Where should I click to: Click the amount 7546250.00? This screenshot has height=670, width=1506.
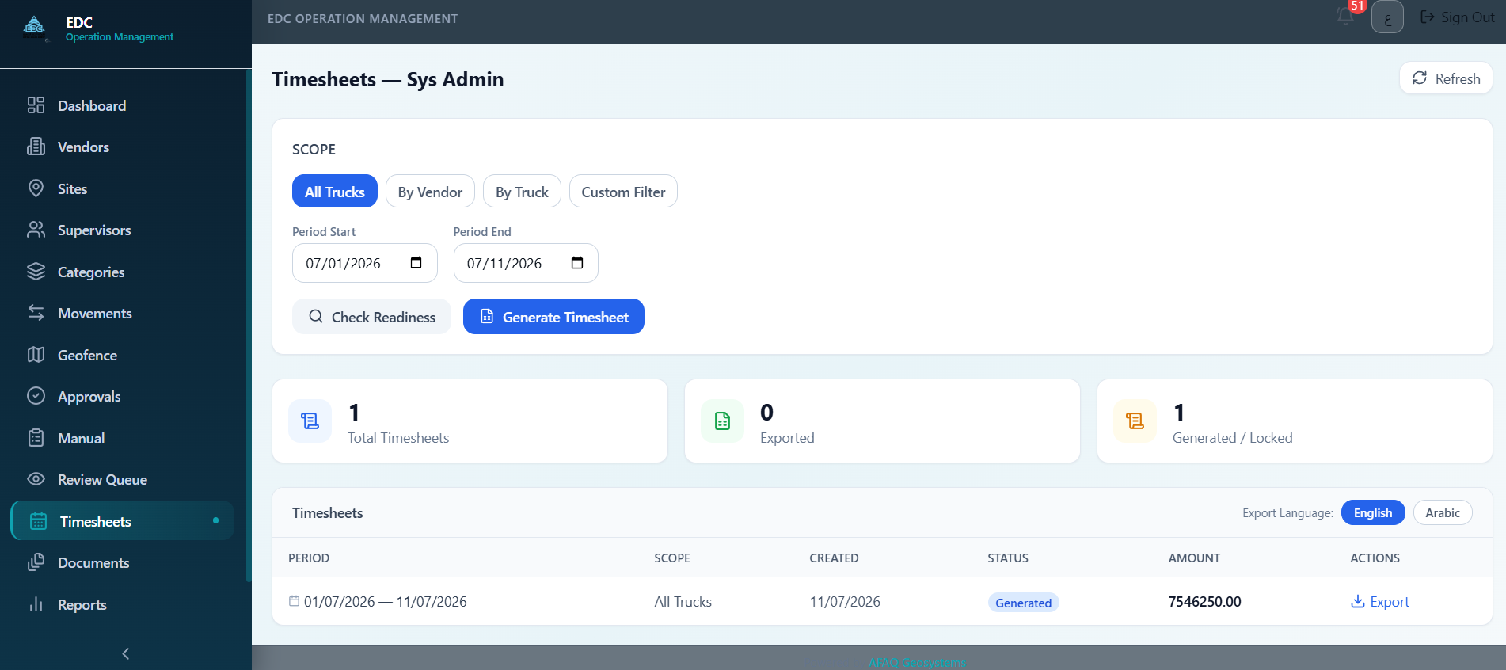coord(1205,602)
